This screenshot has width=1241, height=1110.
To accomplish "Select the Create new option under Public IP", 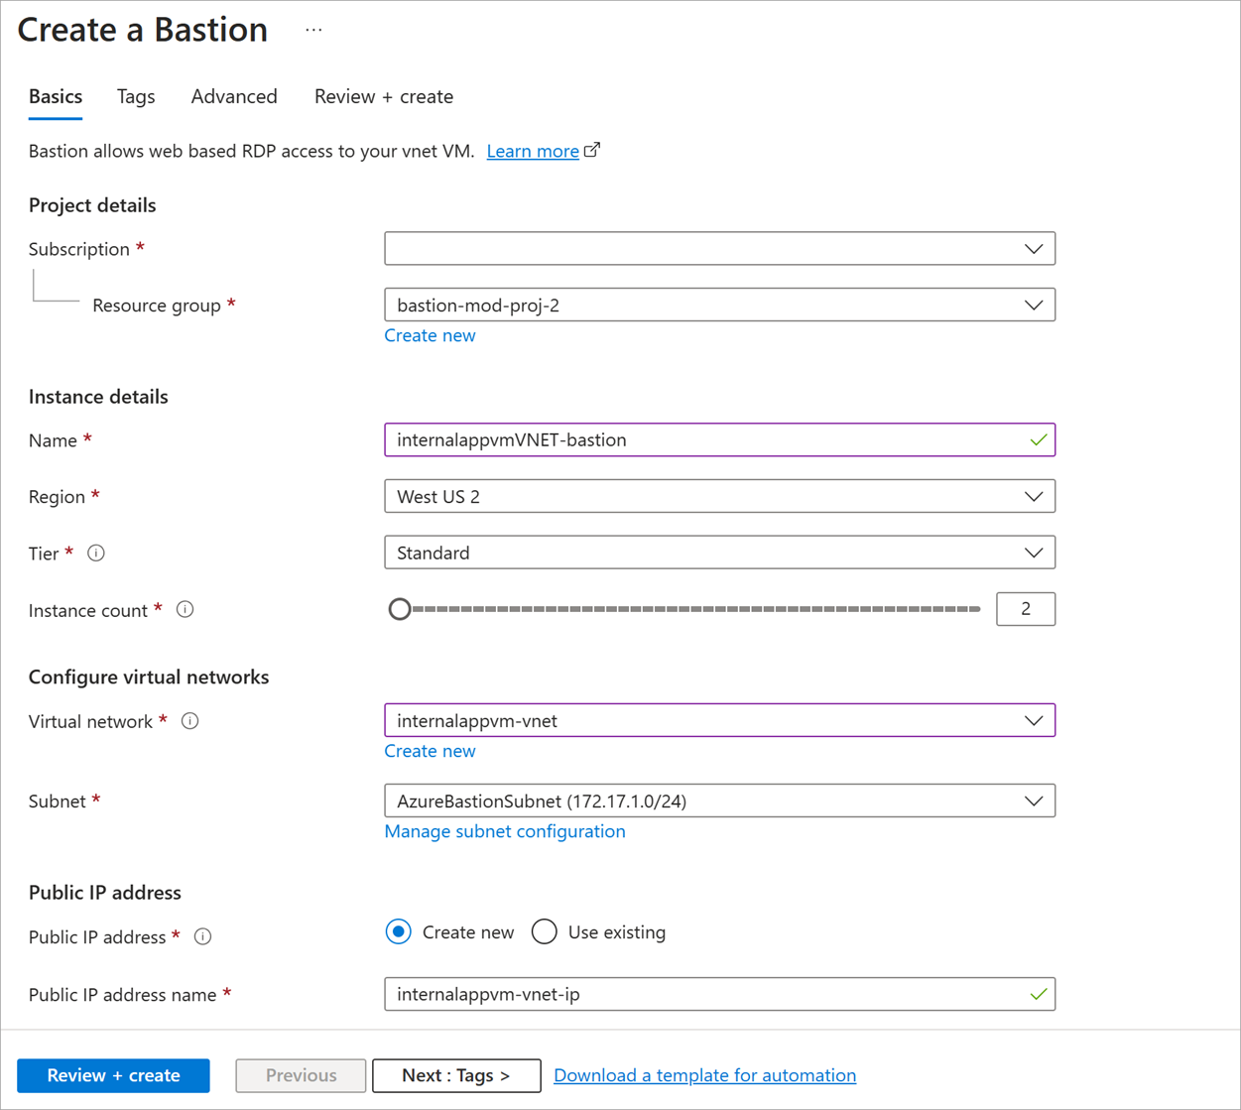I will (398, 931).
